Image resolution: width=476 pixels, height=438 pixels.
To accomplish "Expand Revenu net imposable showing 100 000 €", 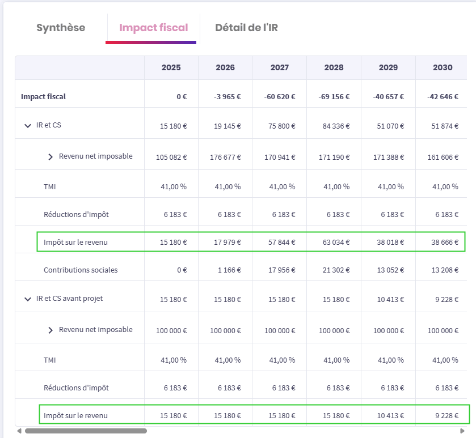I will [50, 330].
